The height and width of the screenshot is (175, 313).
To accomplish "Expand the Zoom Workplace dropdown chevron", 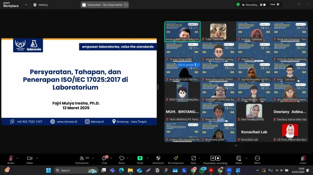I will [26, 5].
